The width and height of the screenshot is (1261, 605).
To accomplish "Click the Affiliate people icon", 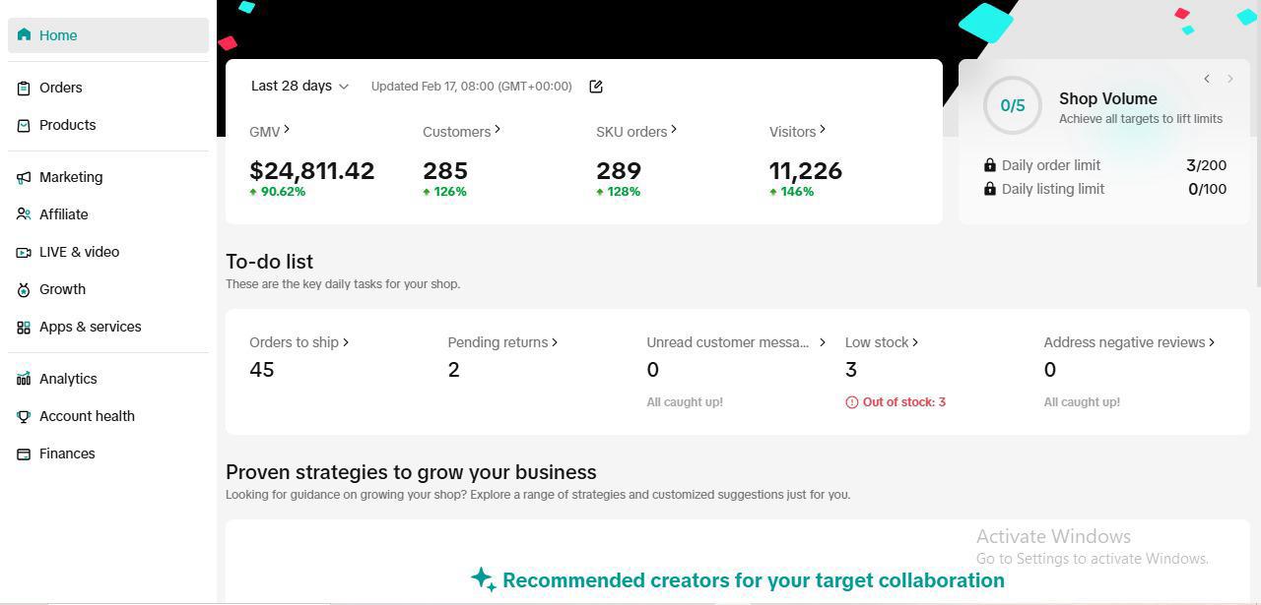I will [x=24, y=214].
